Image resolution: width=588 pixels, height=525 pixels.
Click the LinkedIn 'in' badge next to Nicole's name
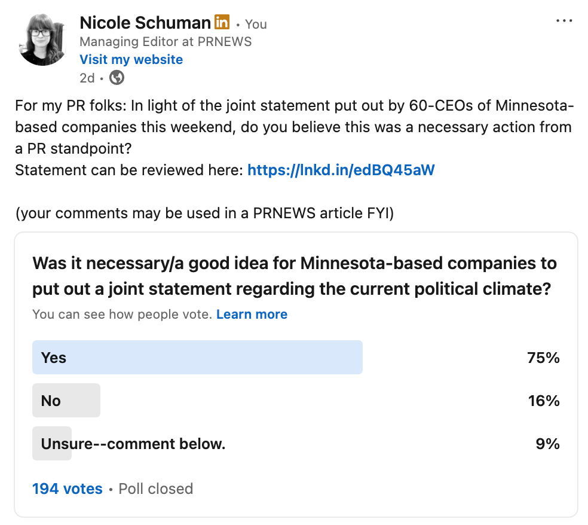(219, 22)
